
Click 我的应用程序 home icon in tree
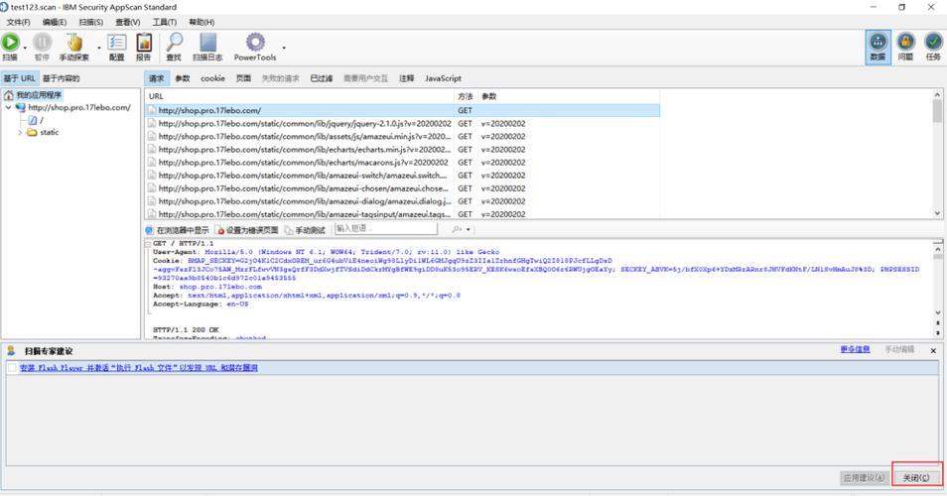point(9,95)
